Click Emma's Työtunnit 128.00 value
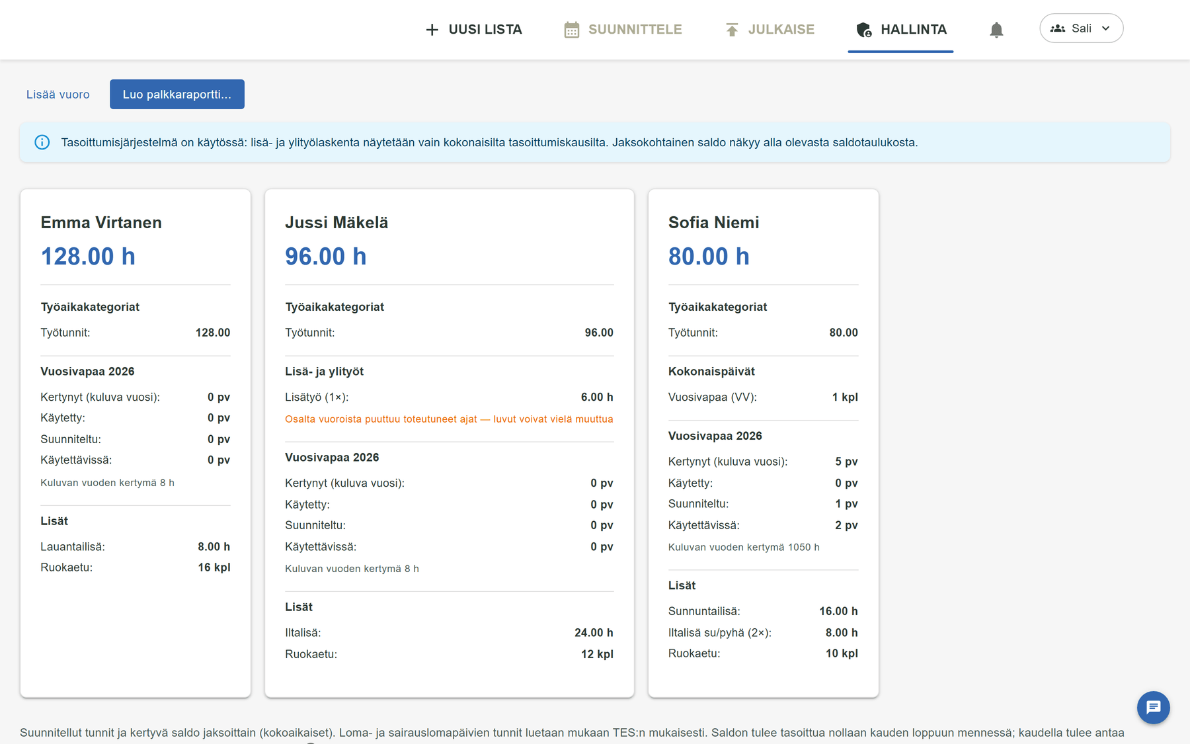 coord(213,333)
